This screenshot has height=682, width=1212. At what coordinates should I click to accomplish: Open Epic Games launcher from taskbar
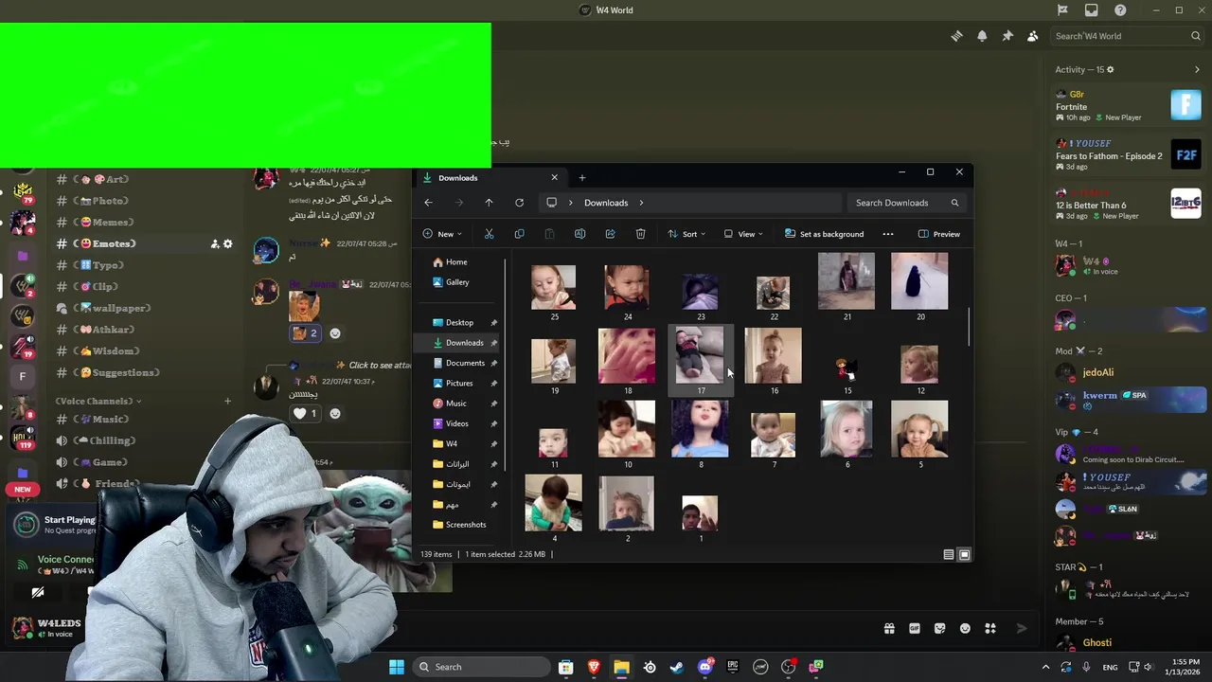tap(733, 667)
